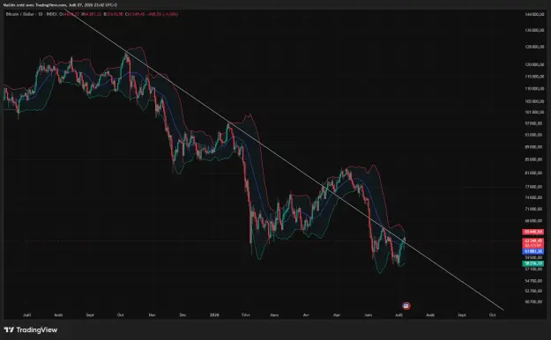Screen dimensions: 551x340
Task: Click the 81 000,00 price scale label
Action: pos(534,173)
